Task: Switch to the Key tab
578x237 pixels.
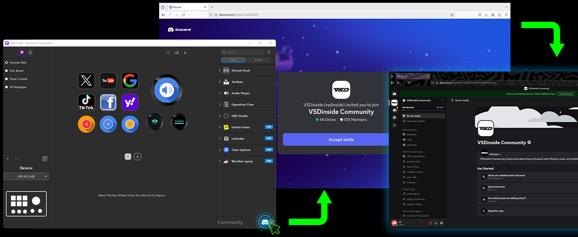Action: click(233, 60)
